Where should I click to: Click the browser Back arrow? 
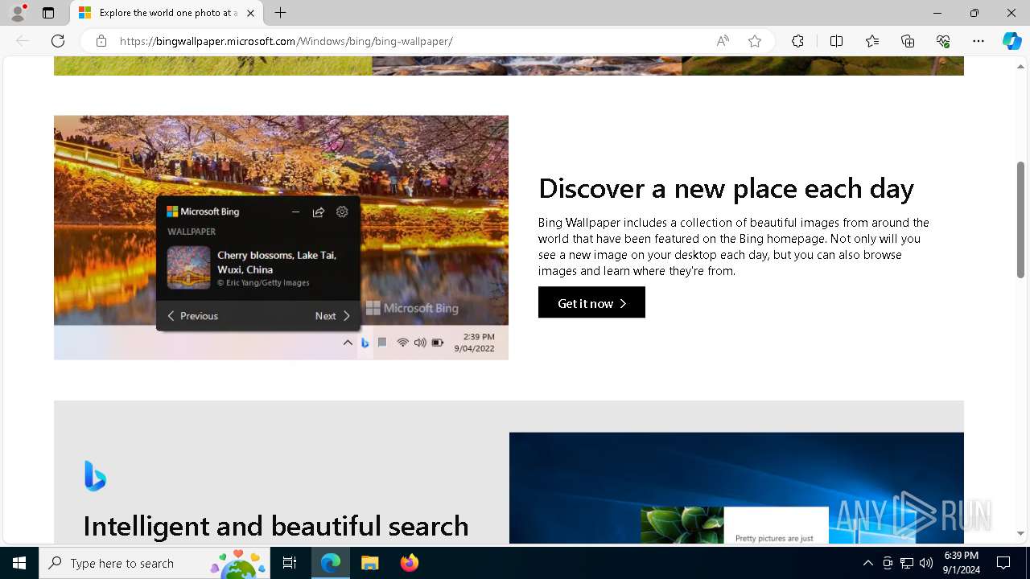tap(23, 41)
